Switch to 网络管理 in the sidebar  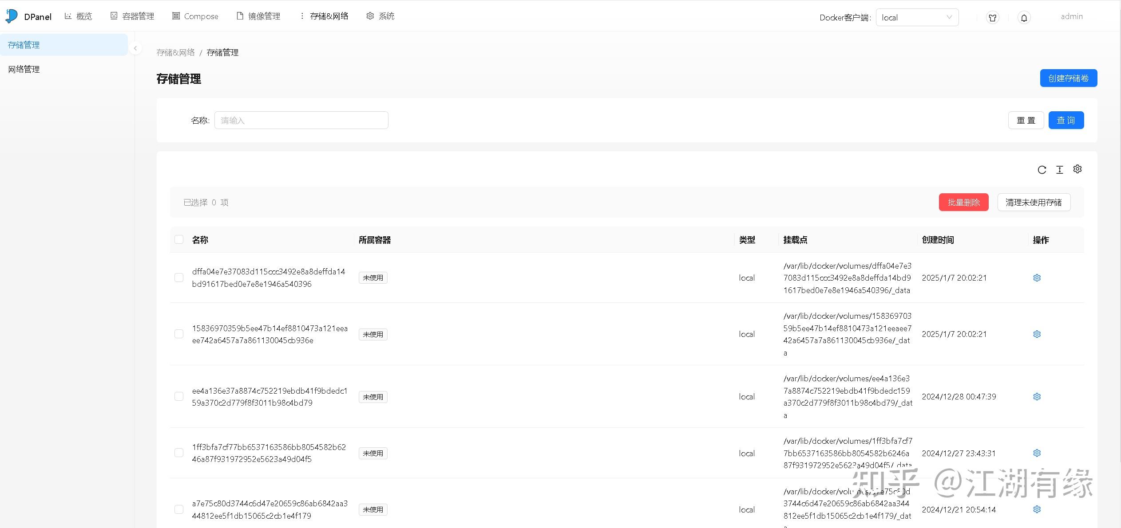[24, 69]
